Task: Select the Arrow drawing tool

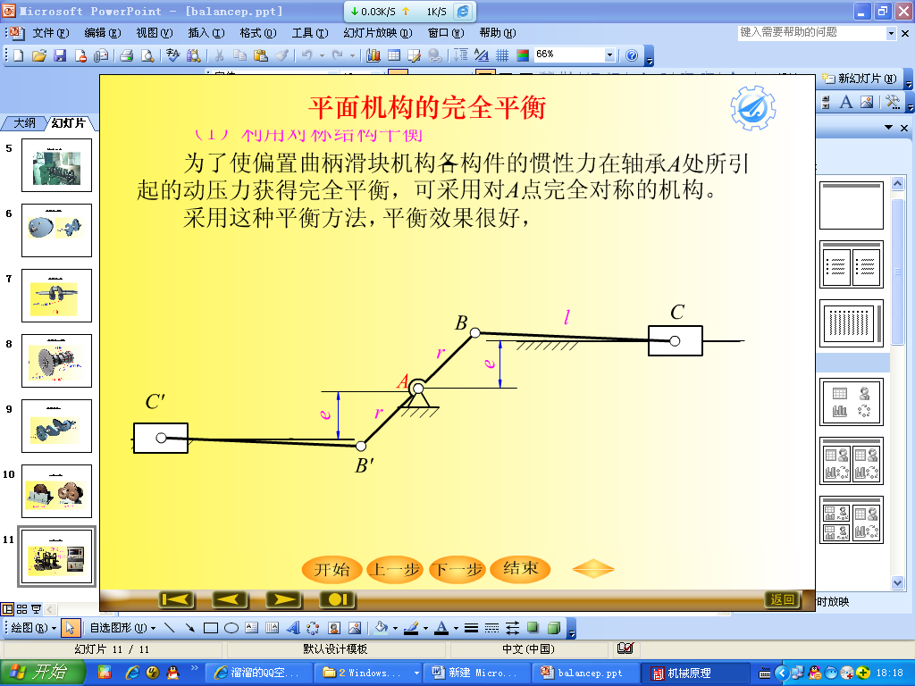Action: (189, 628)
